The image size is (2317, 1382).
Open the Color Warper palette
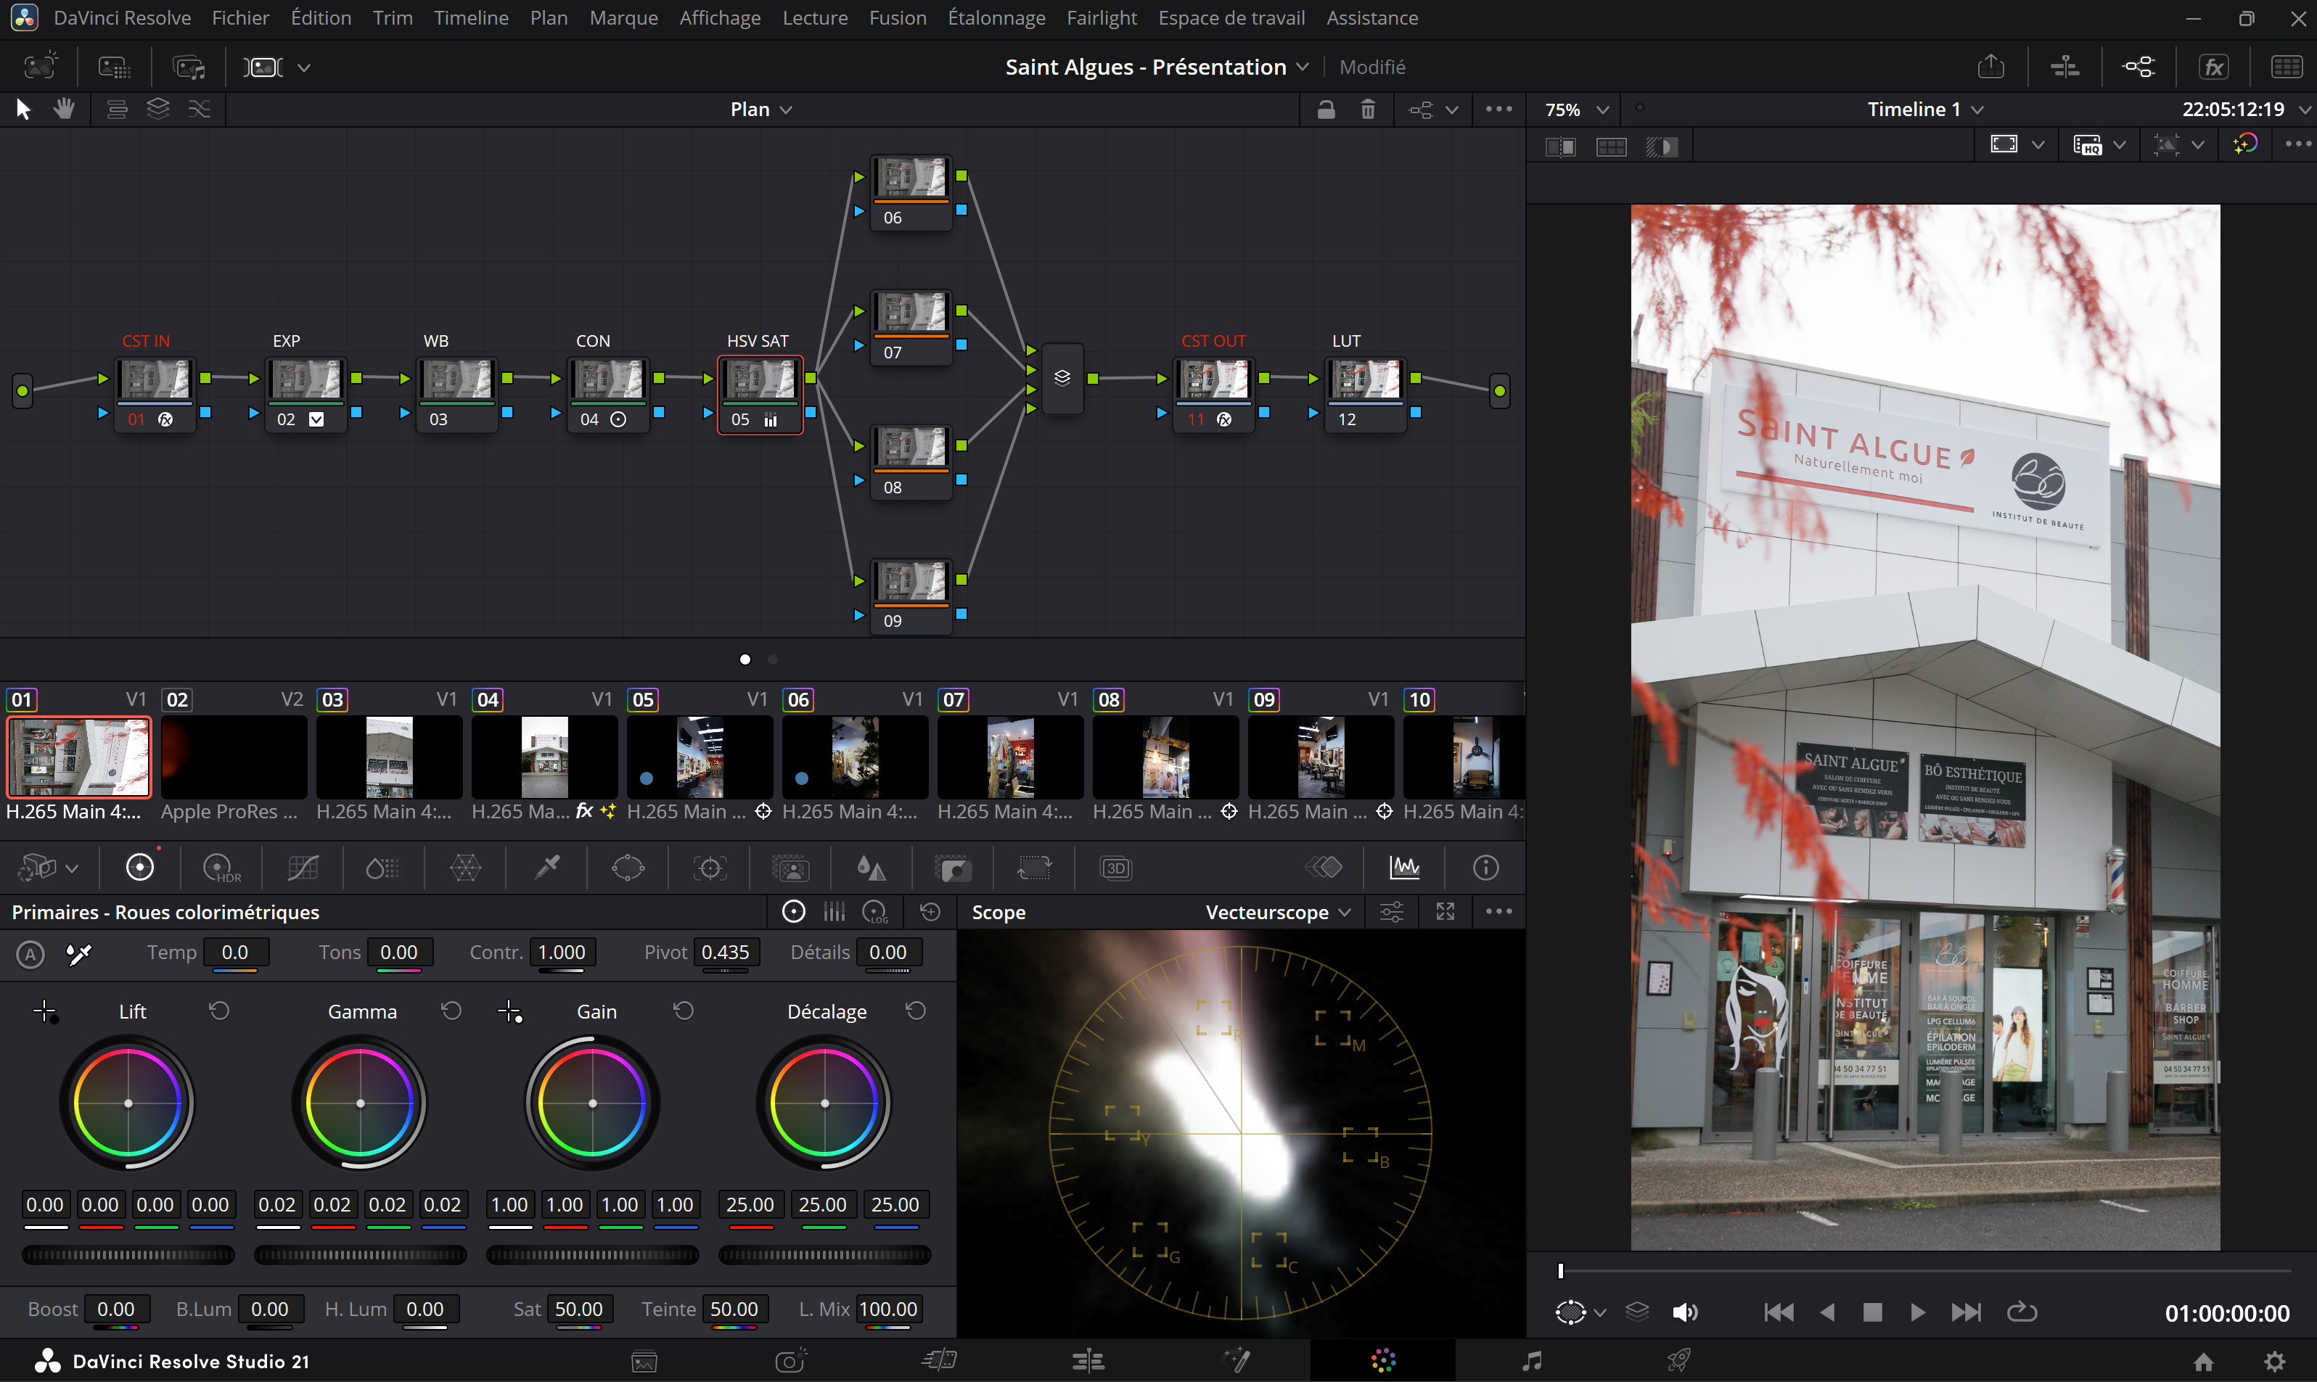tap(466, 868)
